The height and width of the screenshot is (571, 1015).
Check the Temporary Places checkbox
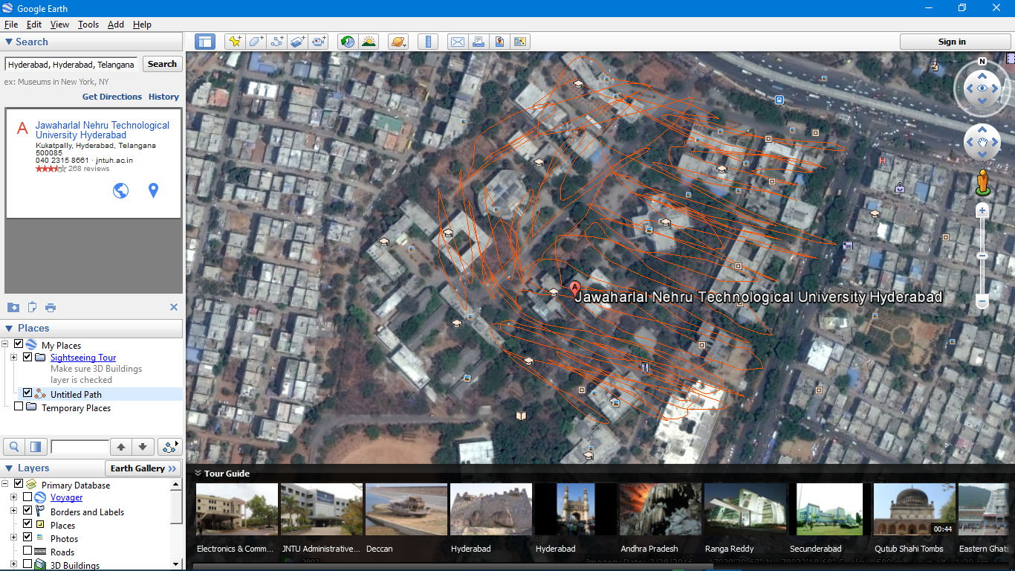pos(18,407)
